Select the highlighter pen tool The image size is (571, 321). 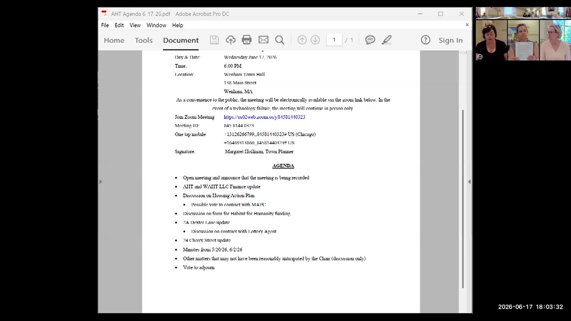pos(387,40)
